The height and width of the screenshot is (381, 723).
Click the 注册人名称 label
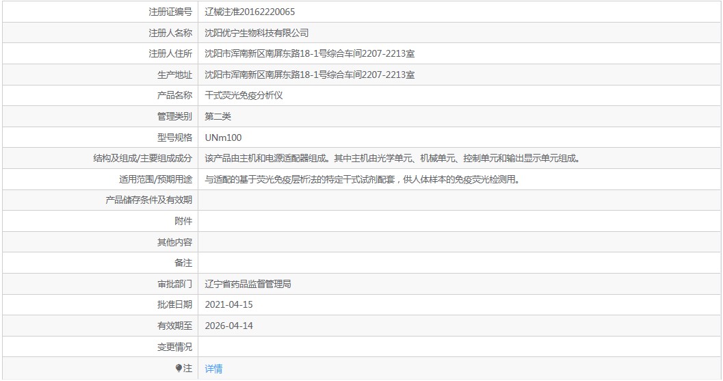tap(170, 33)
